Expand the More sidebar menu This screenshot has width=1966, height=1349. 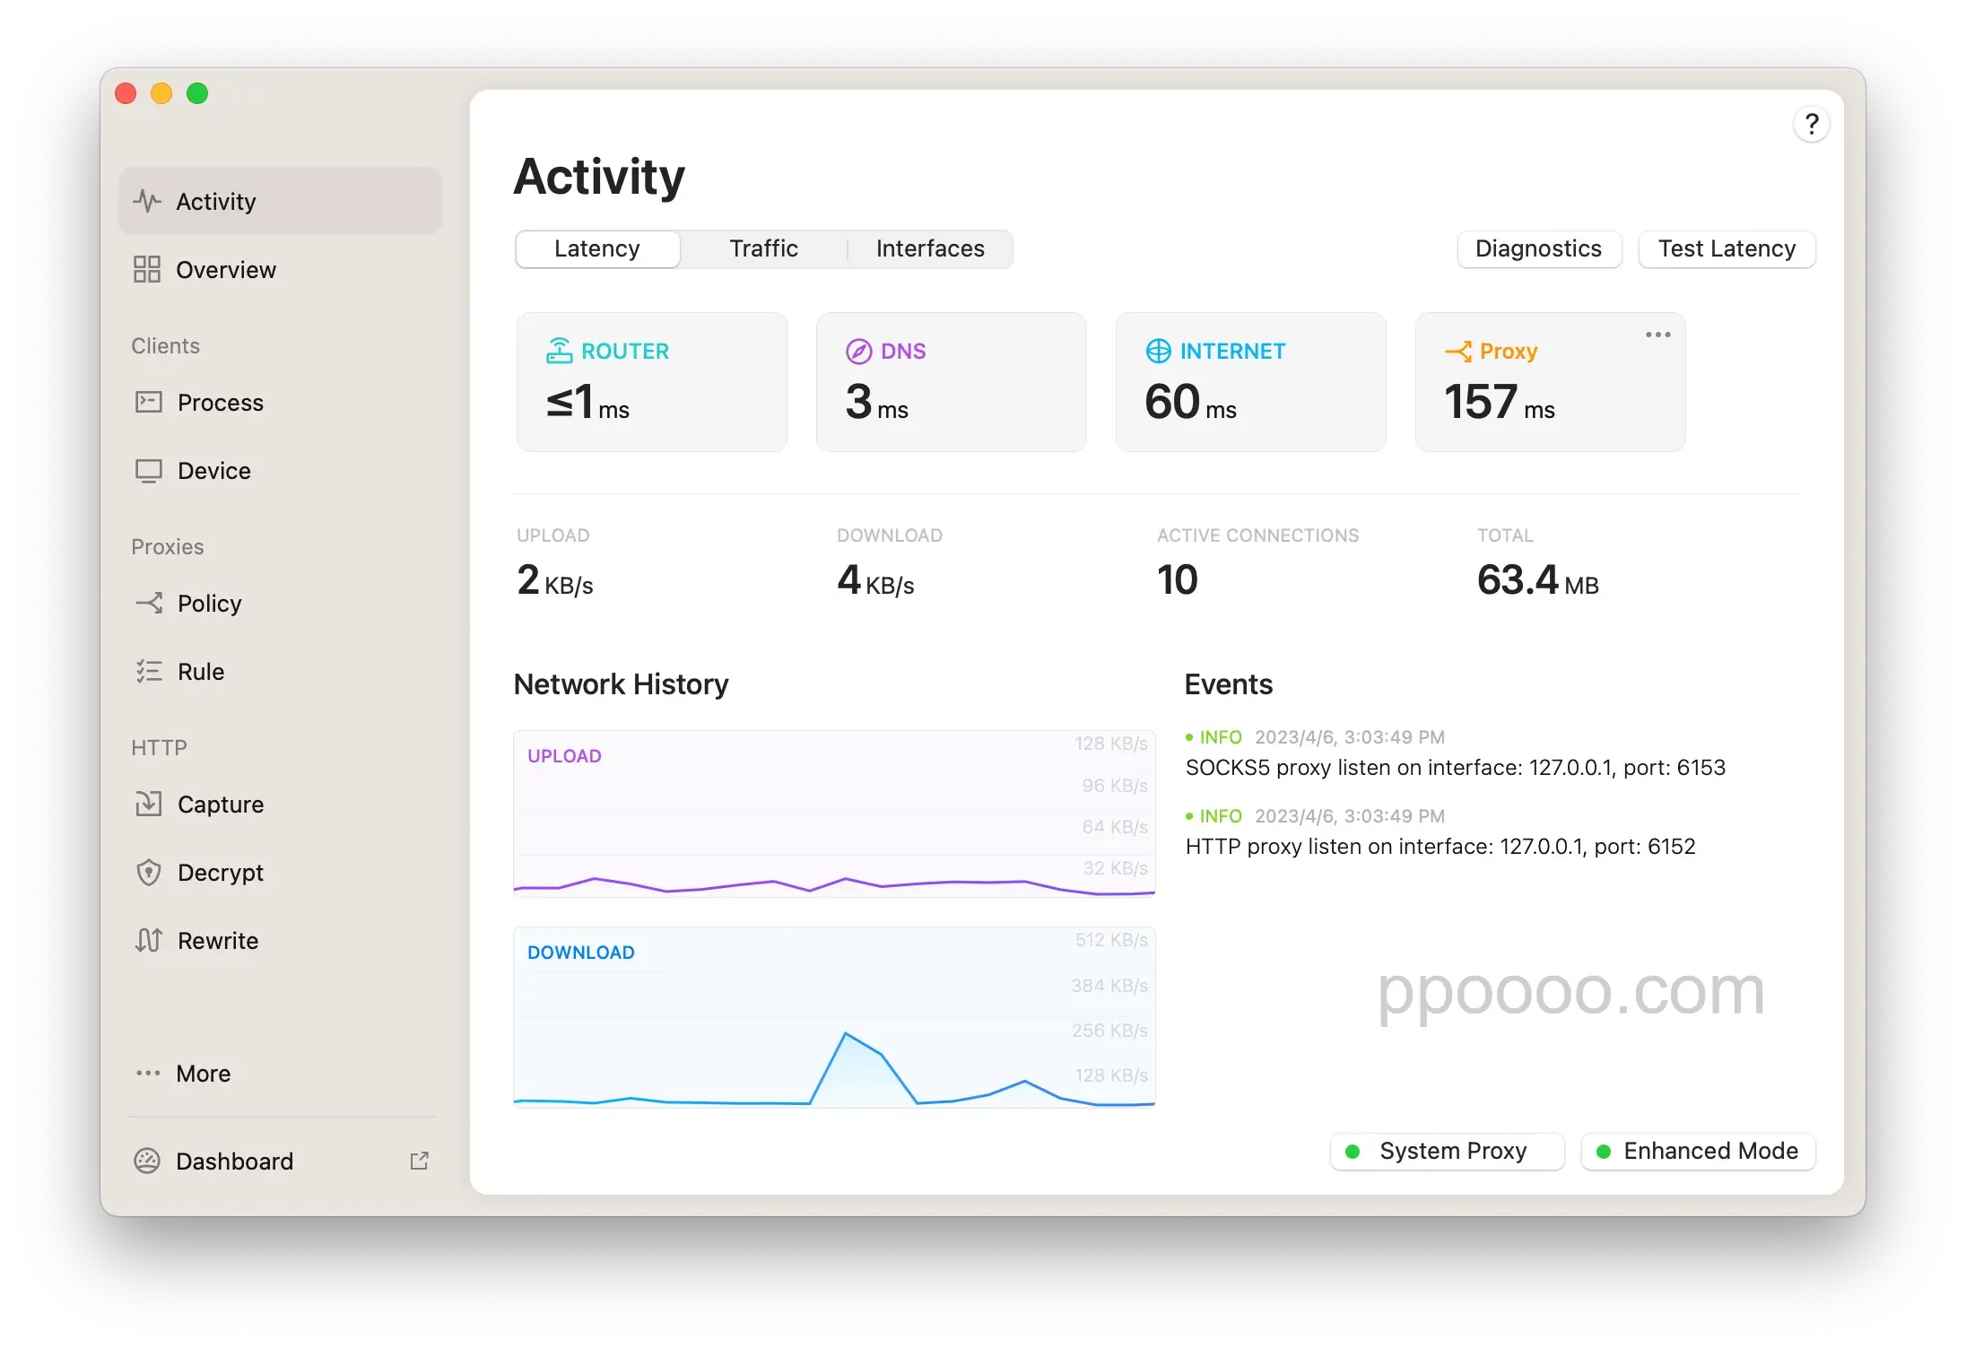(x=204, y=1073)
